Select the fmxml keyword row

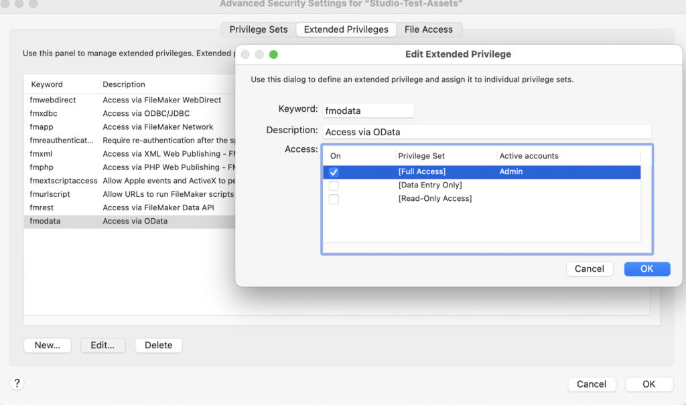129,154
